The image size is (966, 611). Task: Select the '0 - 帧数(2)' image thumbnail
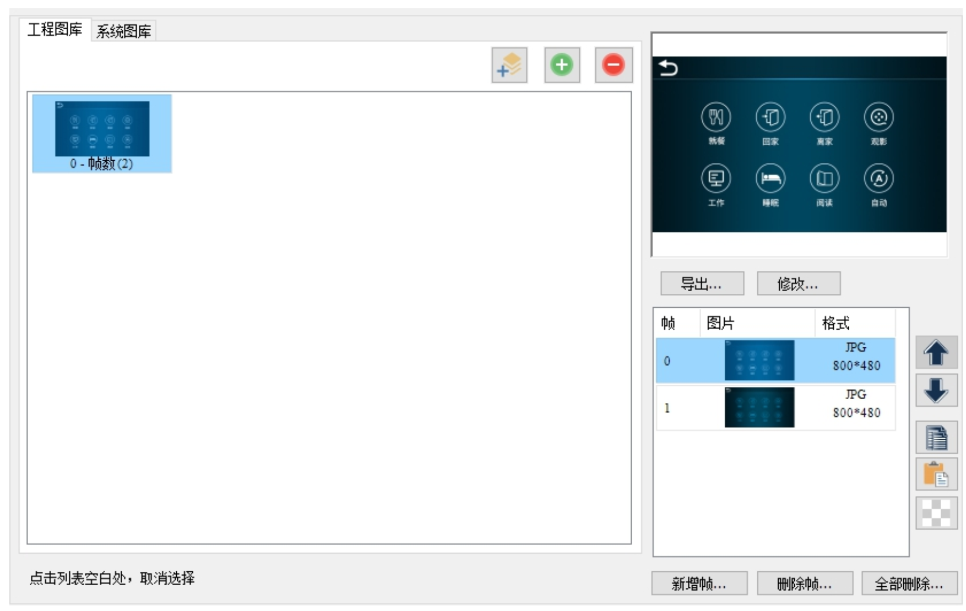coord(102,134)
